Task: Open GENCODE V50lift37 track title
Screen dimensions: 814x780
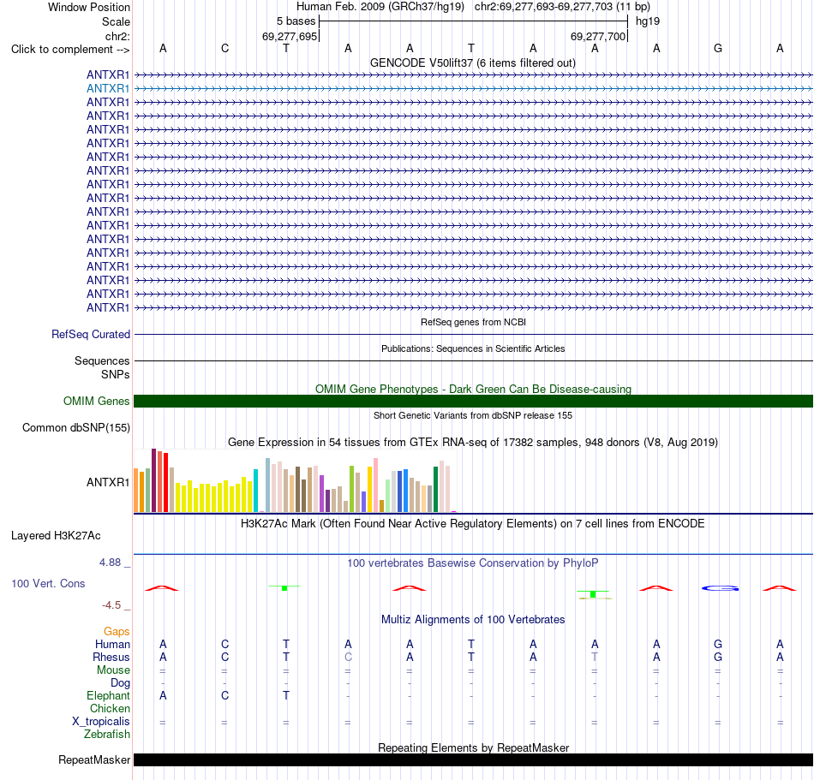Action: 472,63
